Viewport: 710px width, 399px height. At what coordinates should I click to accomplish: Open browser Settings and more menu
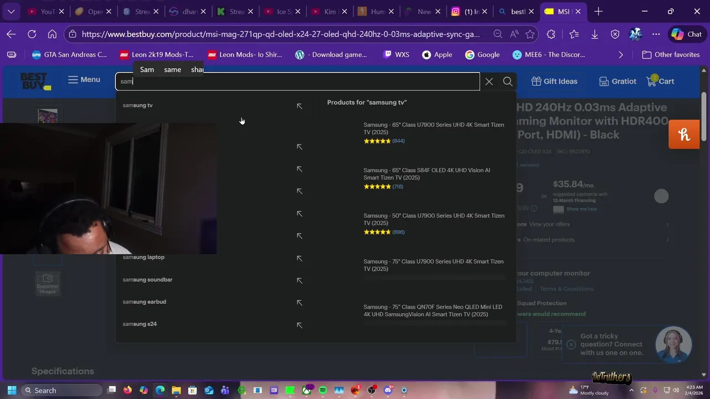[656, 34]
